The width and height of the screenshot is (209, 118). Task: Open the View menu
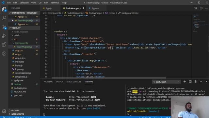[34, 3]
